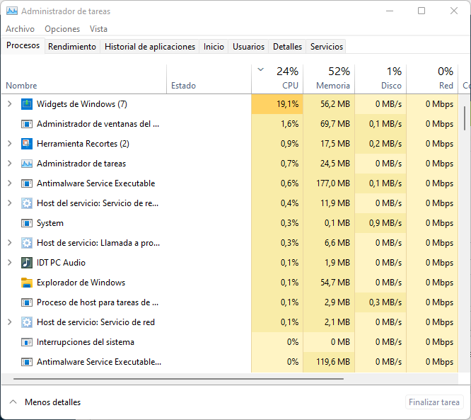Screen dimensions: 471x420
Task: Click the horizontal scrollbar thumb
Action: 178,379
